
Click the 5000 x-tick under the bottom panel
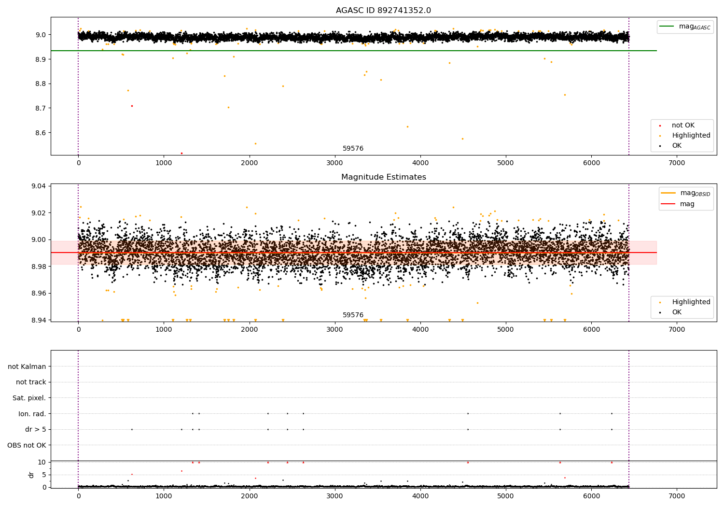(506, 496)
